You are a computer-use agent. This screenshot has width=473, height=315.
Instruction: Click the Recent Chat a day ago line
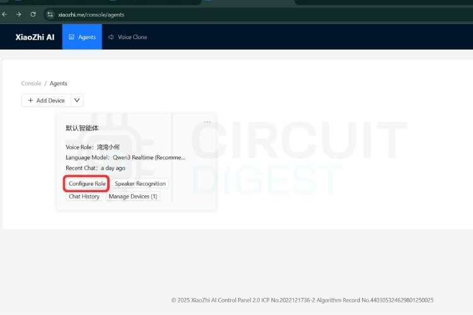[x=95, y=168]
